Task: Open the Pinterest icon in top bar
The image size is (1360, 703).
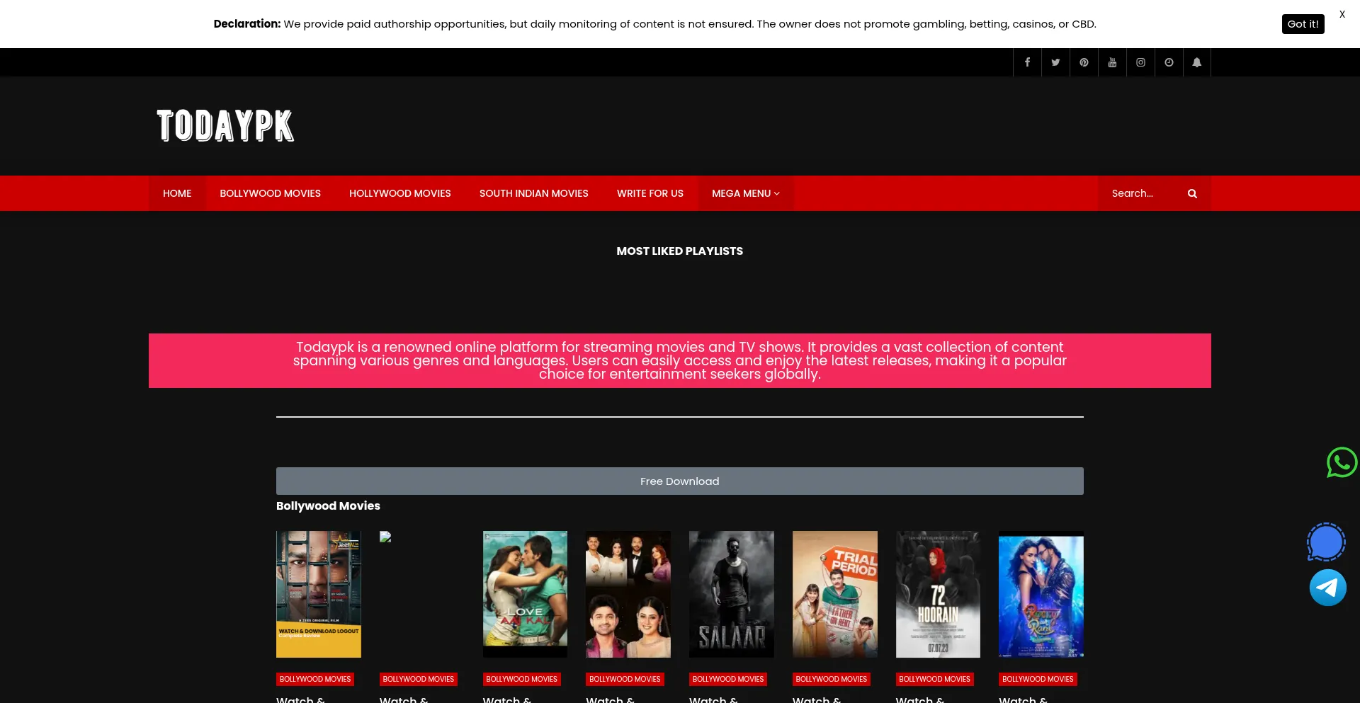Action: [x=1084, y=62]
